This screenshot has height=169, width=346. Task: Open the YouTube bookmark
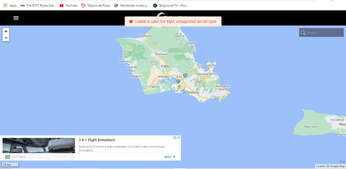click(68, 5)
